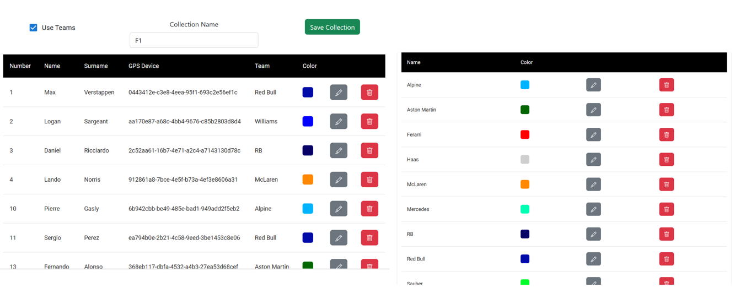This screenshot has height=304, width=735.
Task: Click the Number column header in drivers table
Action: coord(20,66)
